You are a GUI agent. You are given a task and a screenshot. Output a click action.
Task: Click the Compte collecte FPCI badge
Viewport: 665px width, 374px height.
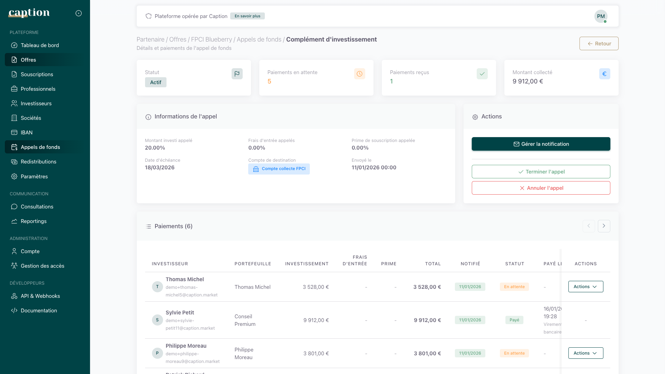279,169
